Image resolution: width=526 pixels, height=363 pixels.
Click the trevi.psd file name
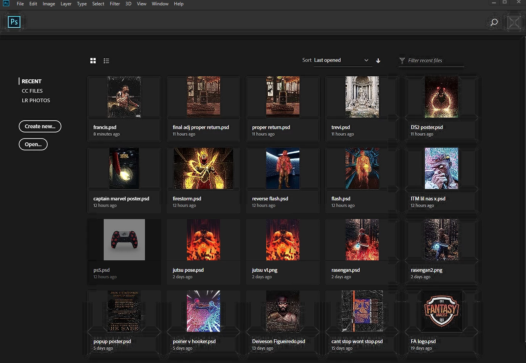341,127
